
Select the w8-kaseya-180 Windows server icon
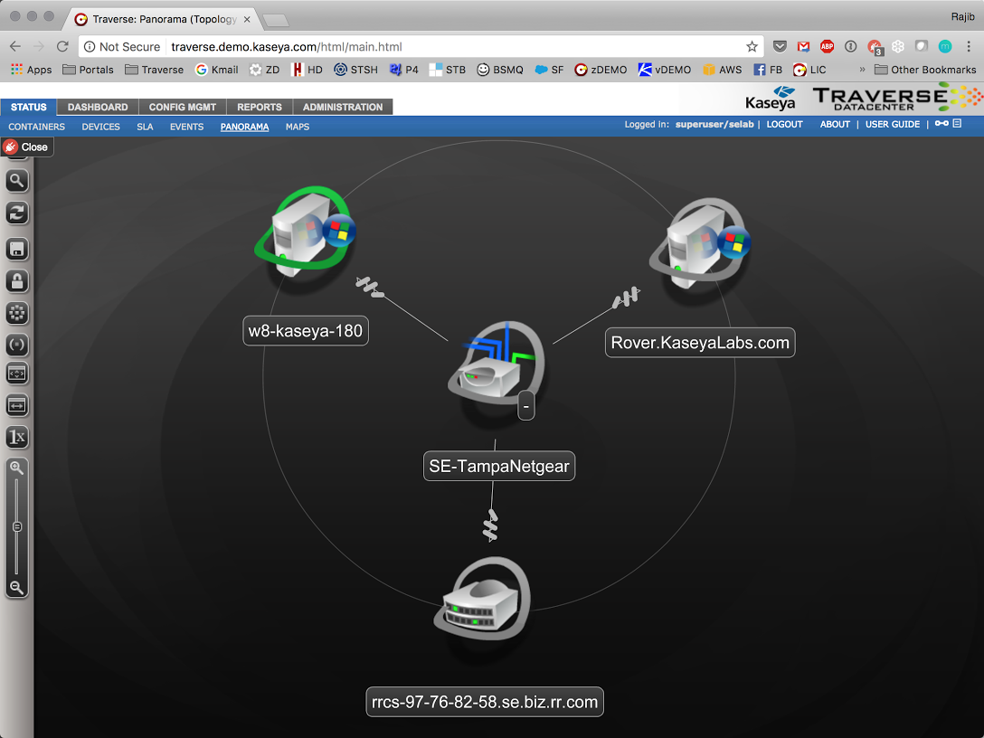(x=307, y=232)
